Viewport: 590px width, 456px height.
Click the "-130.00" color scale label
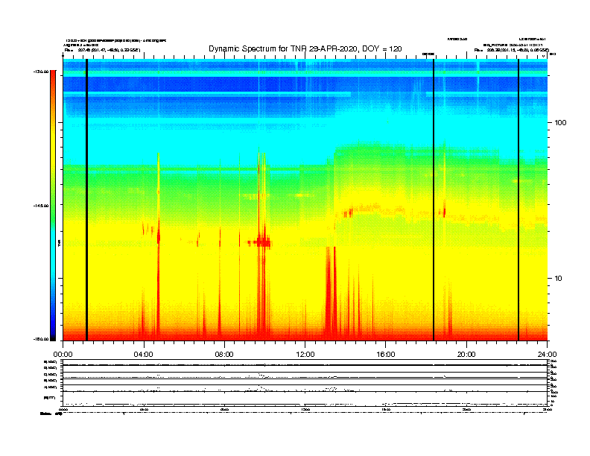pyautogui.click(x=41, y=72)
